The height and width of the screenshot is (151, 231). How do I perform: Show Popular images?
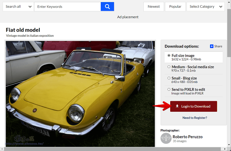[175, 6]
